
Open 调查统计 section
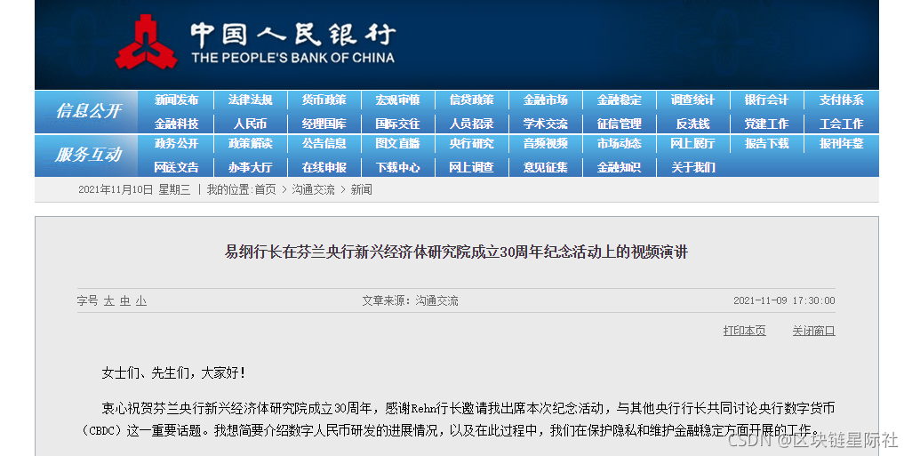click(692, 100)
